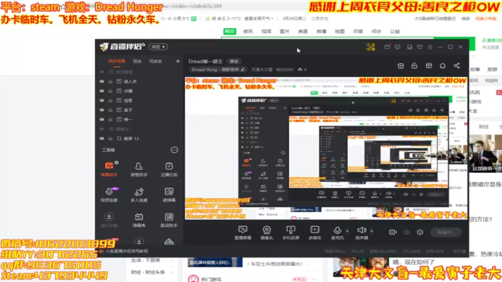This screenshot has width=502, height=282.
Task: Open the 弹幕秀 tool
Action: (x=139, y=220)
